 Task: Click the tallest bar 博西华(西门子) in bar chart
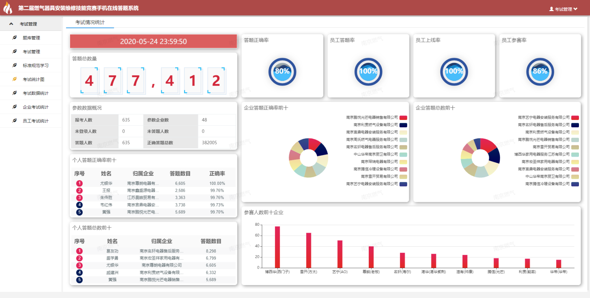coord(277,247)
